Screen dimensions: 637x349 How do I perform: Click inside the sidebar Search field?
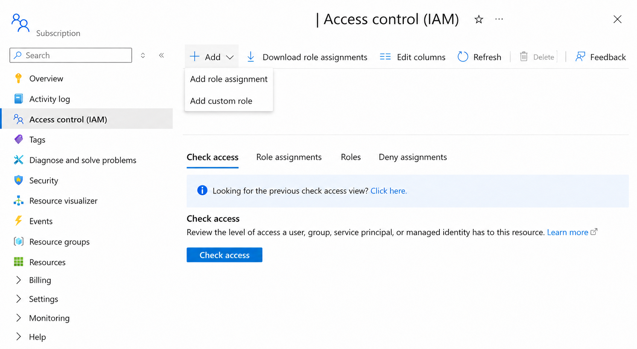[71, 55]
